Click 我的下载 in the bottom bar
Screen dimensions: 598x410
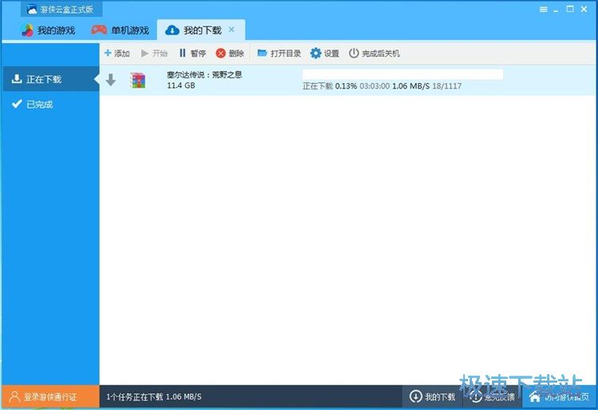pos(432,396)
